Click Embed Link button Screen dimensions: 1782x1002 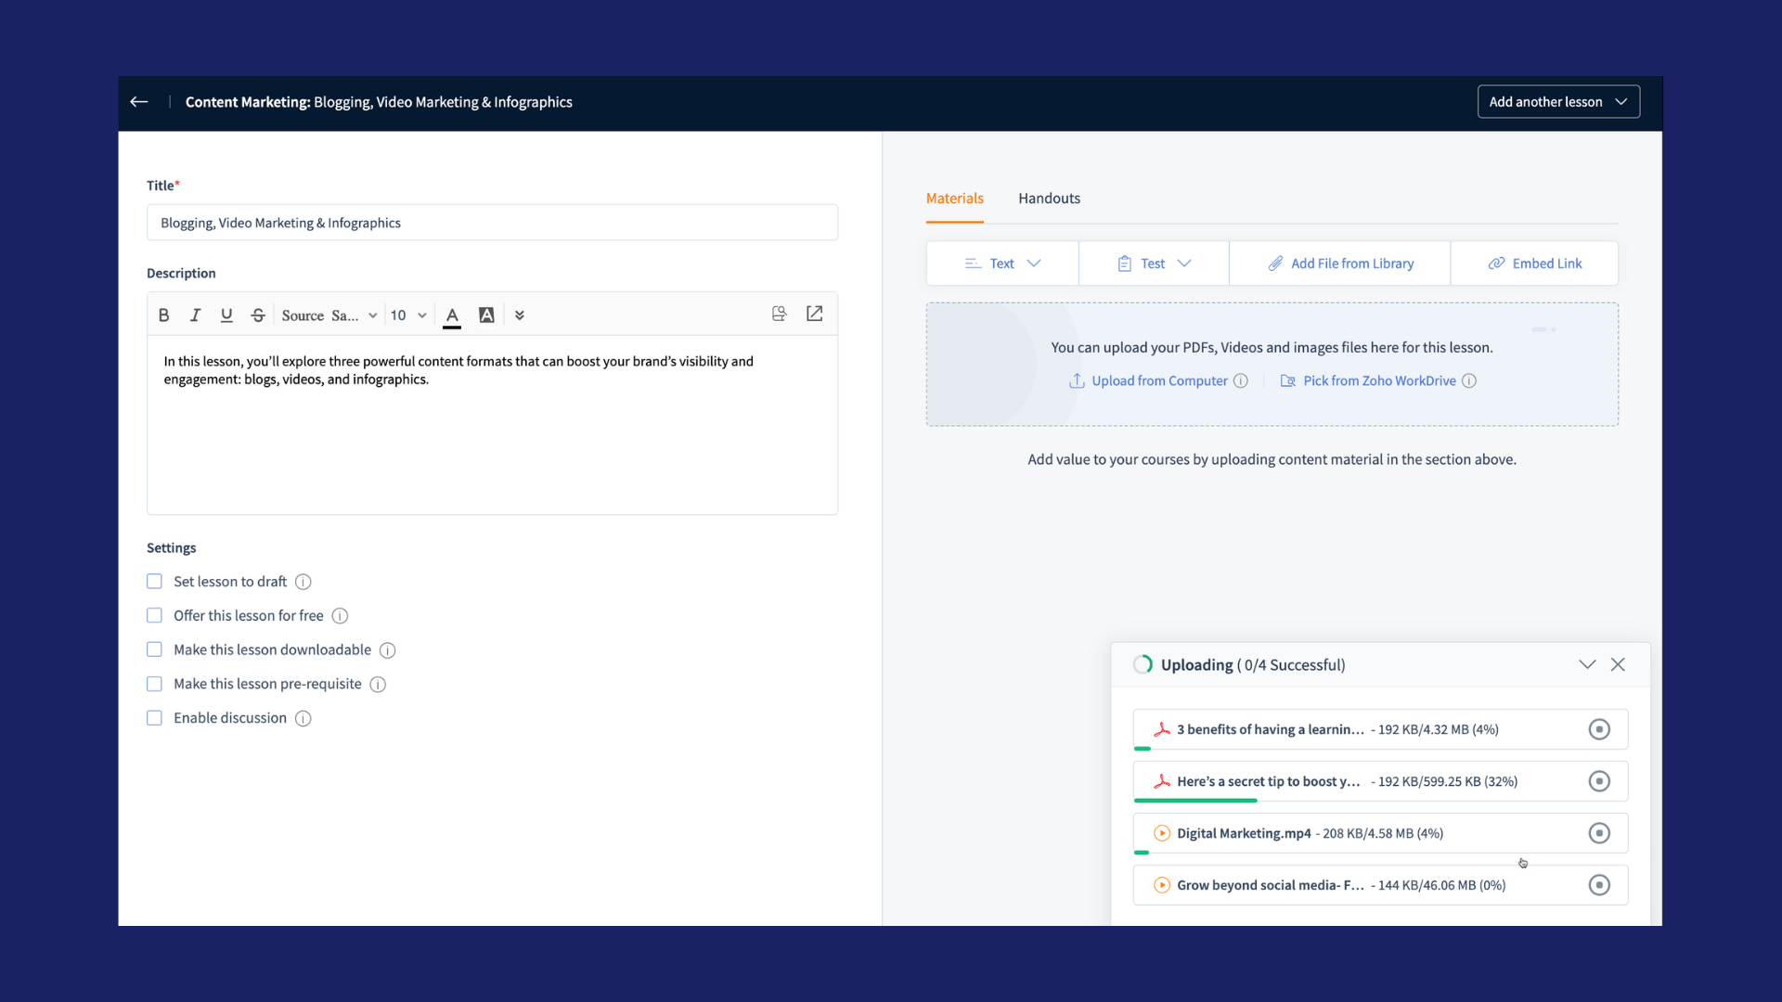[1535, 263]
